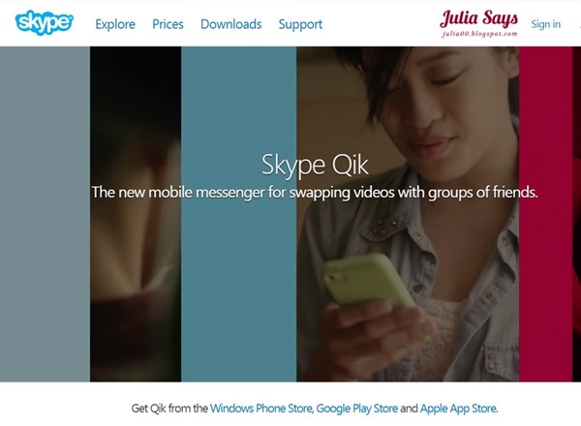The height and width of the screenshot is (426, 581).
Task: Click the 'Get Qik from the' text
Action: point(169,409)
